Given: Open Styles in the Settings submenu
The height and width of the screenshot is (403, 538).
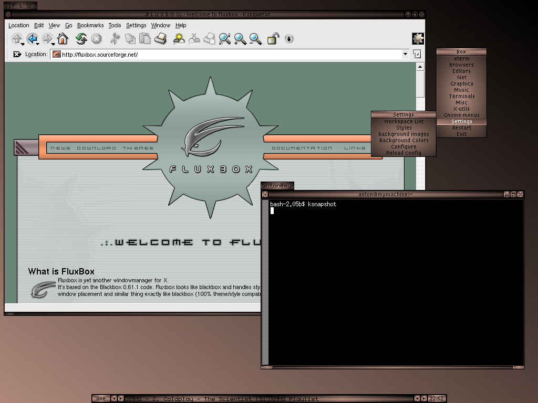Looking at the screenshot, I should tap(404, 128).
